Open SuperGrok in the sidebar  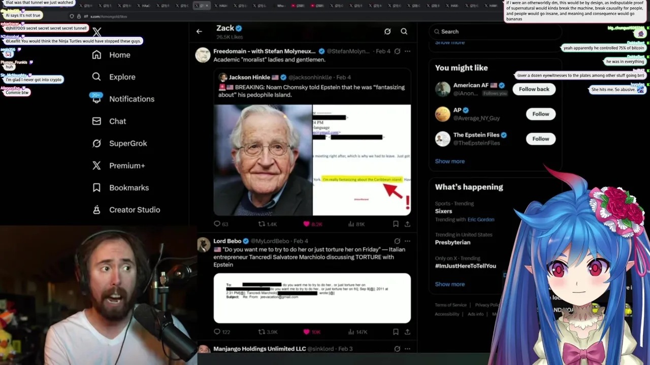119,143
